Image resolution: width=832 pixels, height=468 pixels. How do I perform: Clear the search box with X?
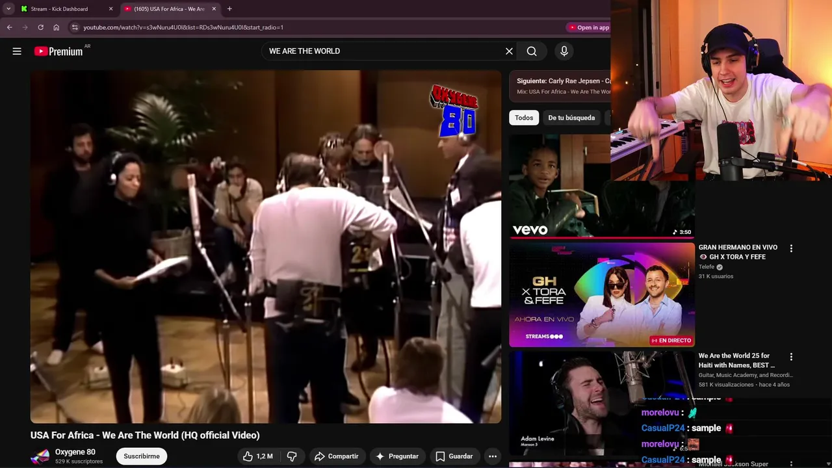(x=509, y=51)
